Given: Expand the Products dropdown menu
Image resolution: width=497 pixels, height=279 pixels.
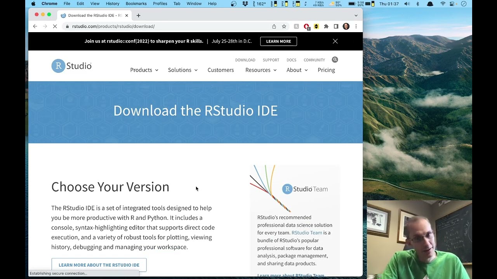Looking at the screenshot, I should tap(144, 70).
